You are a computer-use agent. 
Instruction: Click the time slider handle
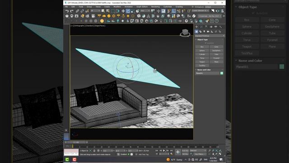(x=76, y=142)
